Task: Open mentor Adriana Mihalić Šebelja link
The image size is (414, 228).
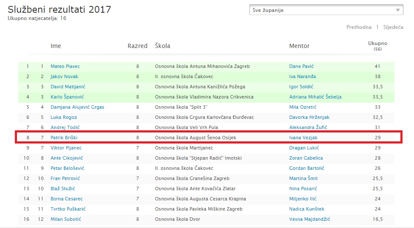Action: pyautogui.click(x=315, y=97)
